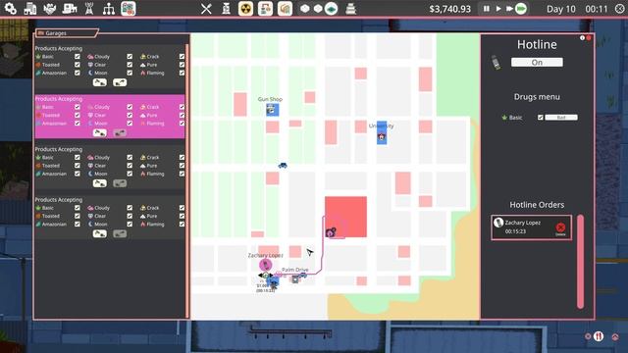The width and height of the screenshot is (628, 353).
Task: Open the buildings icon in top bar
Action: [x=30, y=9]
